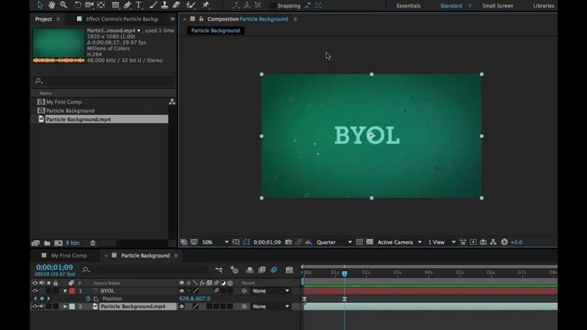Click the Particle Background breadcrumb in viewer
Viewport: 587px width, 330px height.
(x=215, y=31)
